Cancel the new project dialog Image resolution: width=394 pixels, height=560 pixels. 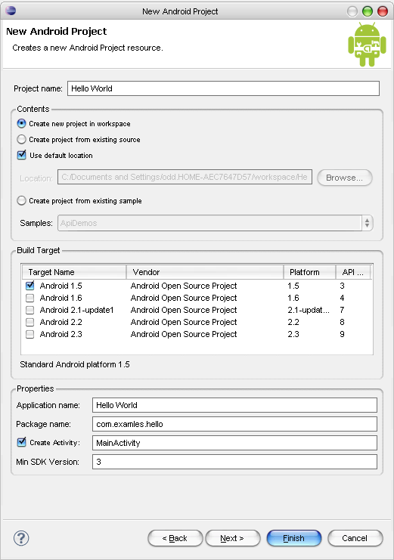tap(355, 538)
